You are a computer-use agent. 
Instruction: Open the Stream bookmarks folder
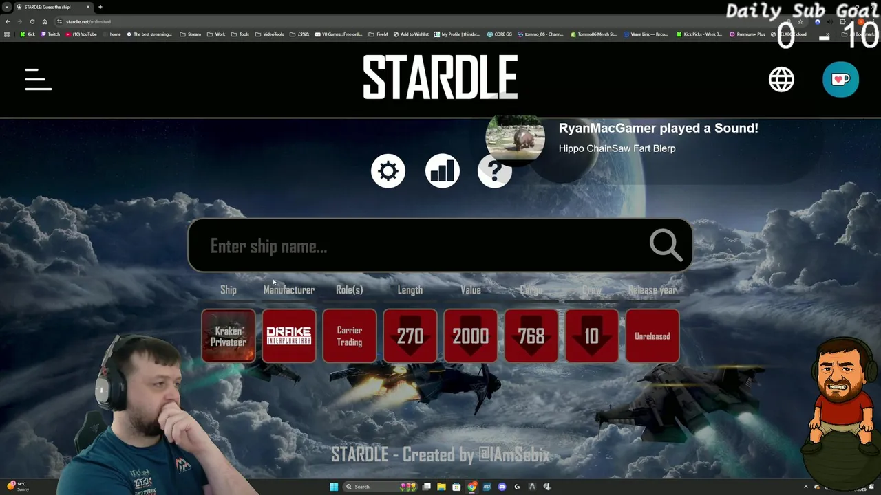click(191, 34)
